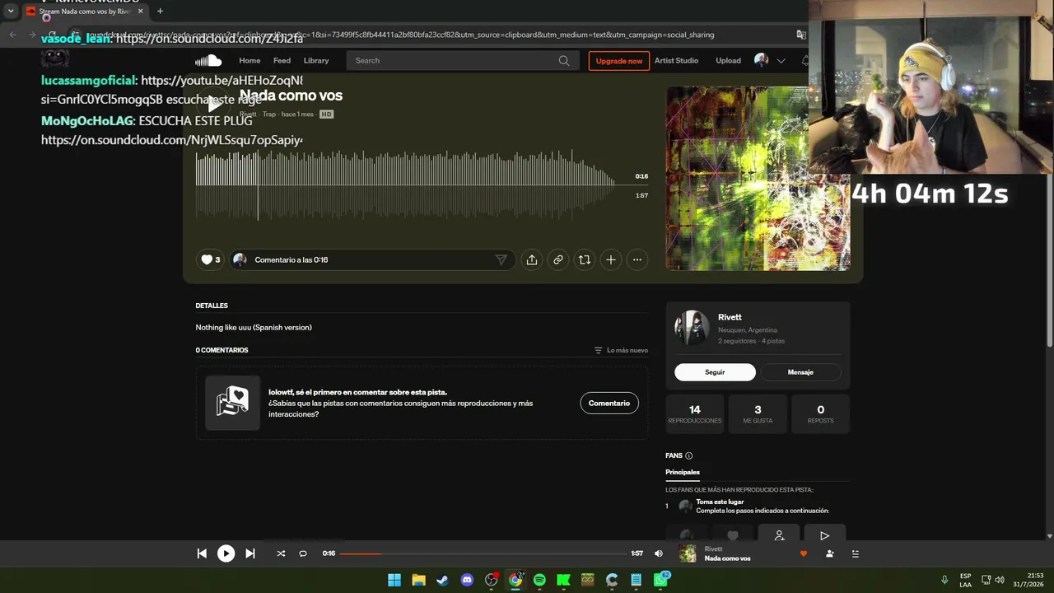
Task: Skip to next track in the player bar
Action: click(x=250, y=553)
